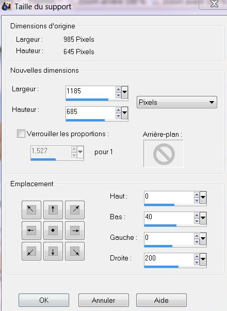
Task: Click the Annuler button
Action: click(104, 300)
